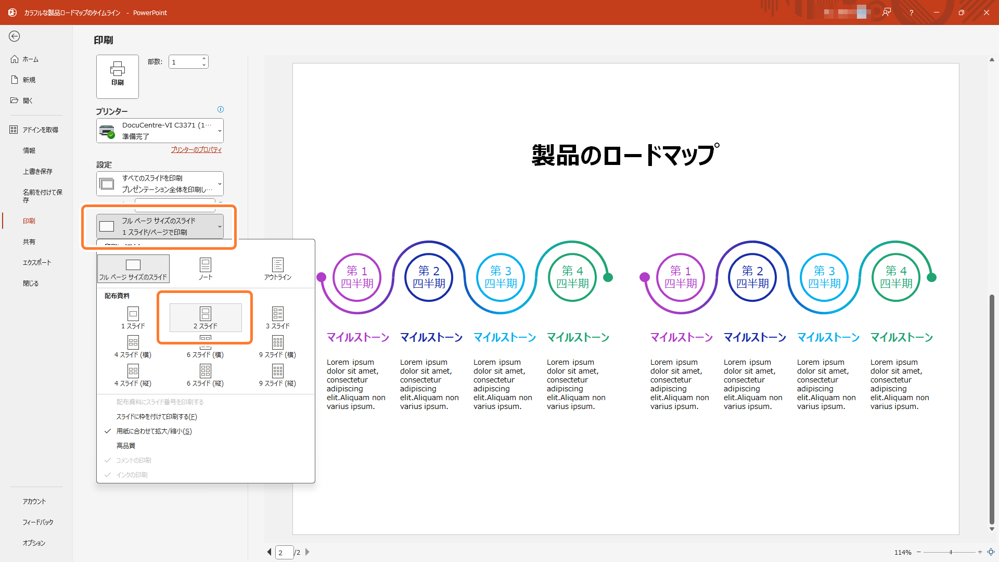999x562 pixels.
Task: Disable 用紙に合わせて拡大/縮小 option
Action: click(x=154, y=431)
